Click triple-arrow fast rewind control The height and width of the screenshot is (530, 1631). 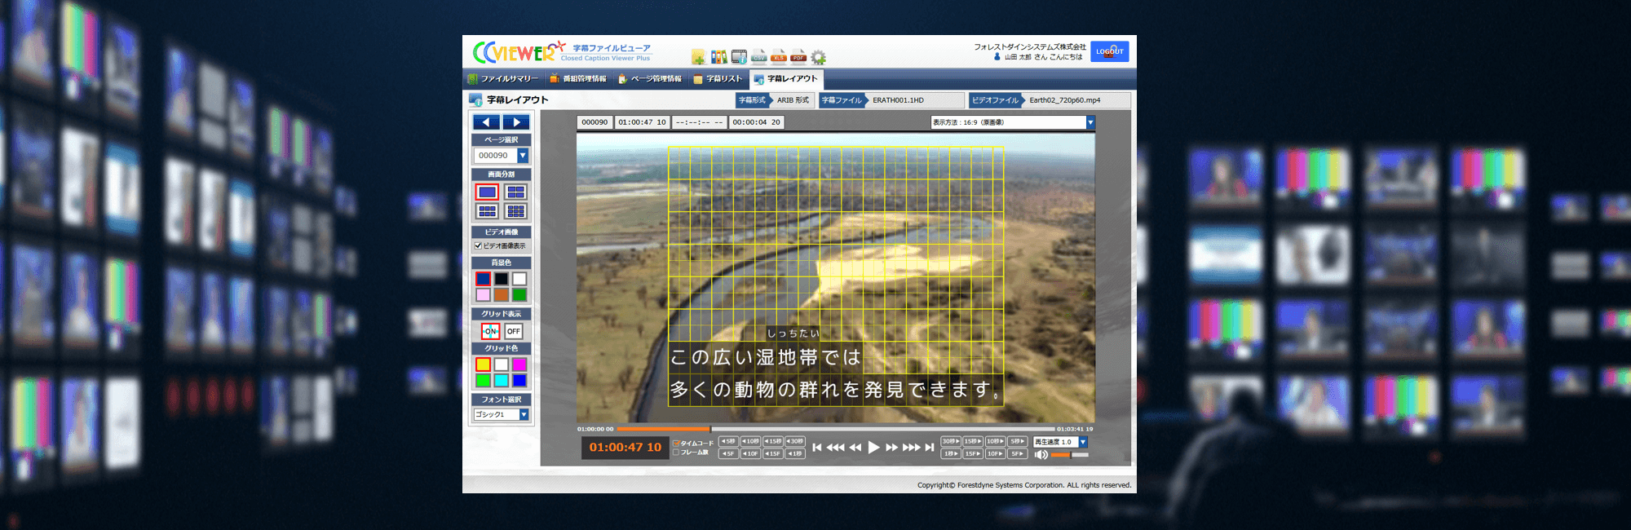835,448
